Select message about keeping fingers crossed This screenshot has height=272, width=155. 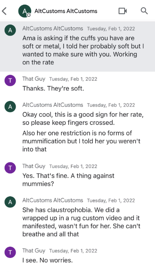(83, 119)
